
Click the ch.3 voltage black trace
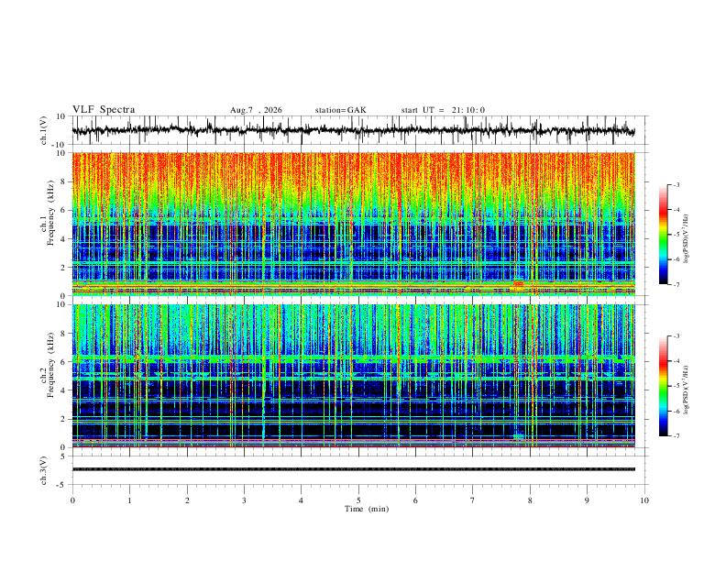(353, 469)
